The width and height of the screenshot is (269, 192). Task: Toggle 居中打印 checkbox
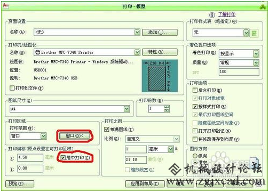[63, 158]
